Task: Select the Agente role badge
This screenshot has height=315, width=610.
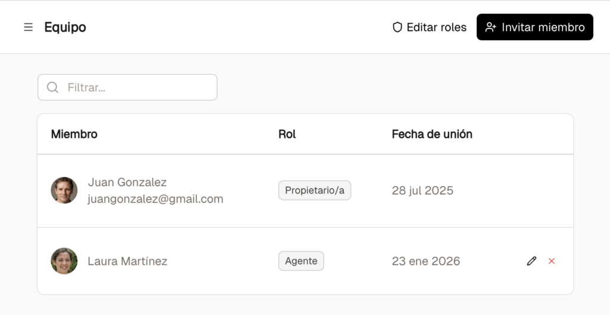Action: click(x=301, y=261)
